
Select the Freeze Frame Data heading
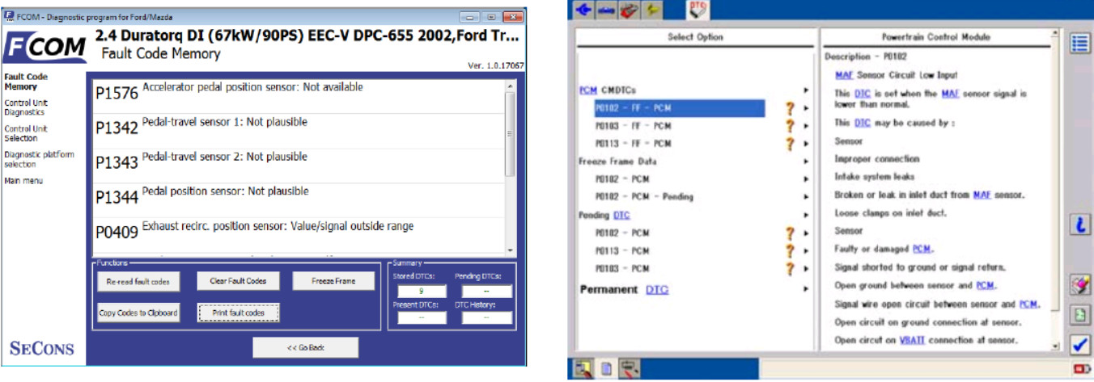click(x=617, y=162)
